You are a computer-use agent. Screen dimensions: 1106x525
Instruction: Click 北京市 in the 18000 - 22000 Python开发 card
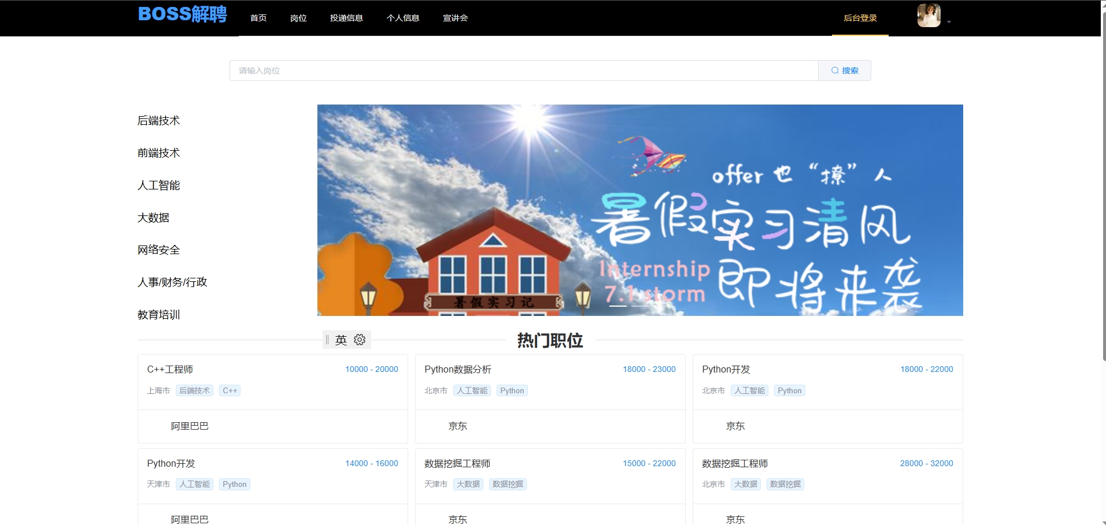coord(713,391)
